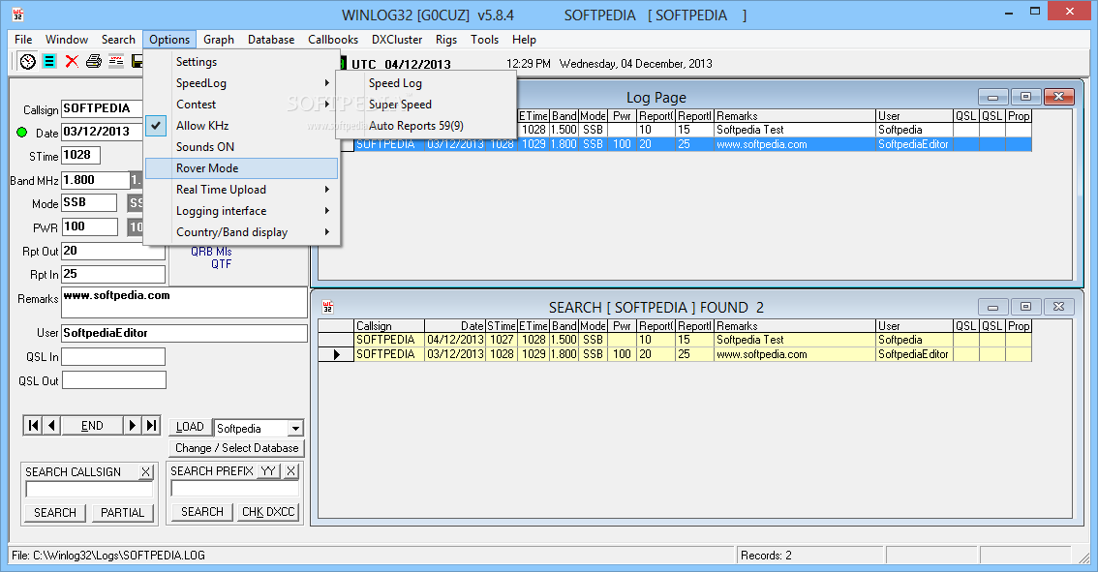
Task: Open the Rigs menu
Action: 446,40
